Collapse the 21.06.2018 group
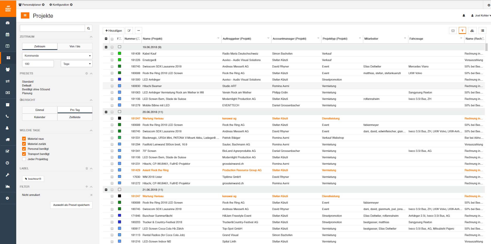This screenshot has height=244, width=491. click(106, 190)
